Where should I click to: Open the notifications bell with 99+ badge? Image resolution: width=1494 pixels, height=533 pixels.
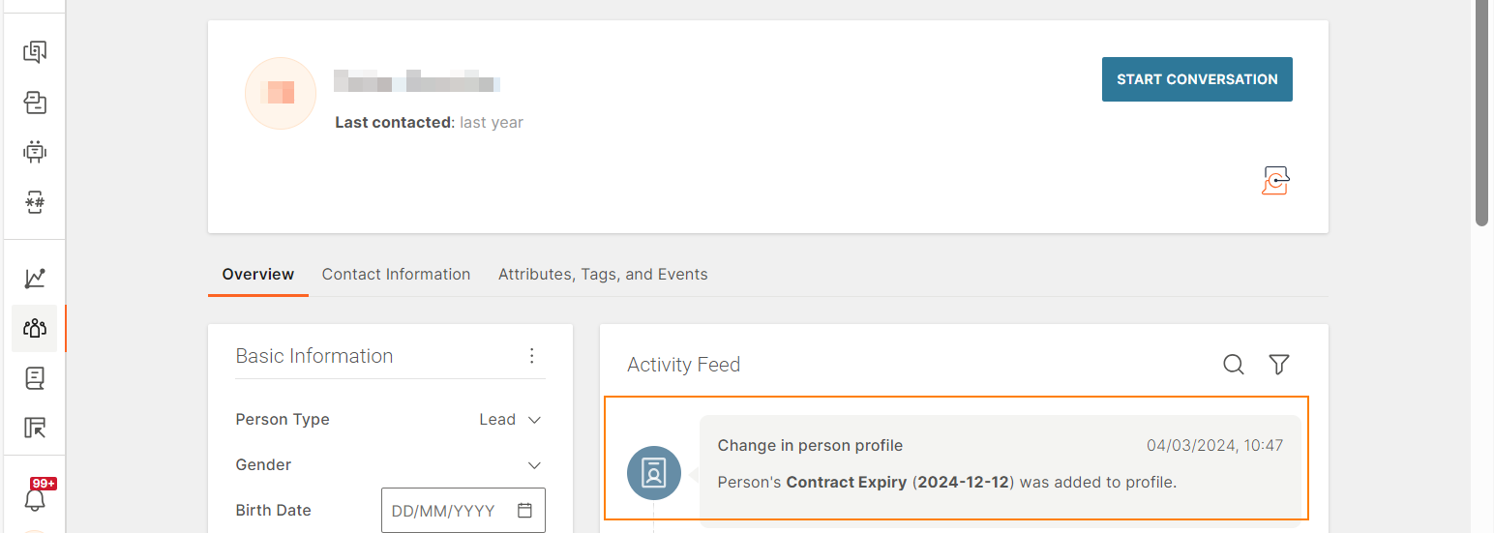click(37, 496)
